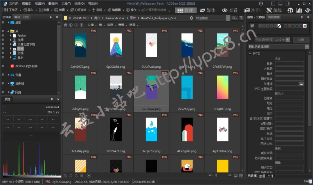This screenshot has width=313, height=185.
Task: Open the quick search history dropdown
Action: click(228, 18)
